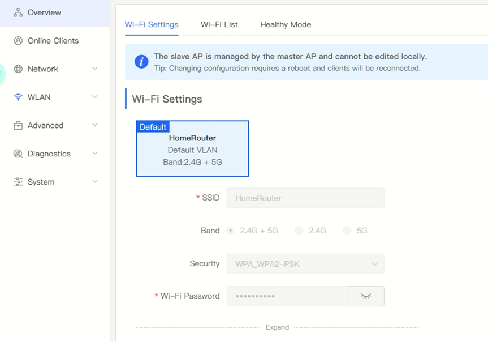Click the Diagnostics radar icon
This screenshot has width=488, height=341.
coord(18,154)
